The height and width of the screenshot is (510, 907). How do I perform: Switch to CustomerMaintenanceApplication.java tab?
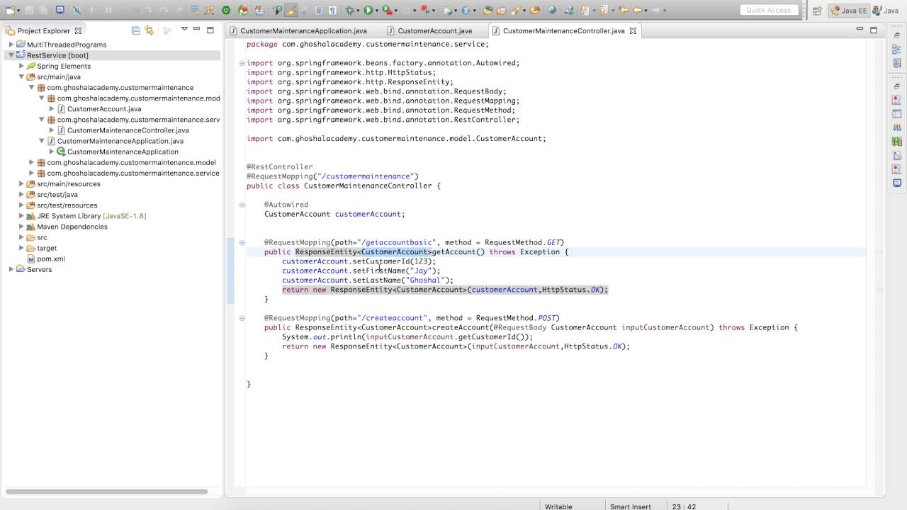303,30
